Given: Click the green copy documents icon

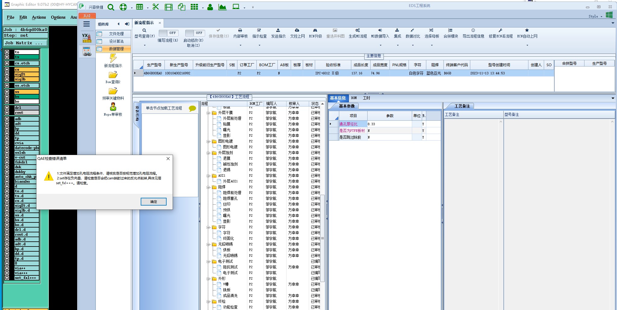Looking at the screenshot, I should [x=181, y=7].
